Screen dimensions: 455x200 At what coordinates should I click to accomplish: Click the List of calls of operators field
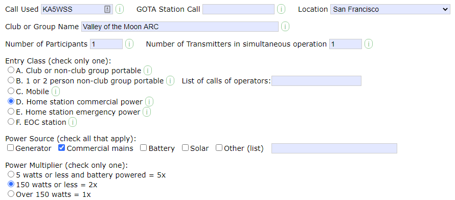316,81
